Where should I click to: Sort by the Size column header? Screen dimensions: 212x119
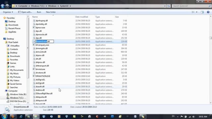point(117,17)
